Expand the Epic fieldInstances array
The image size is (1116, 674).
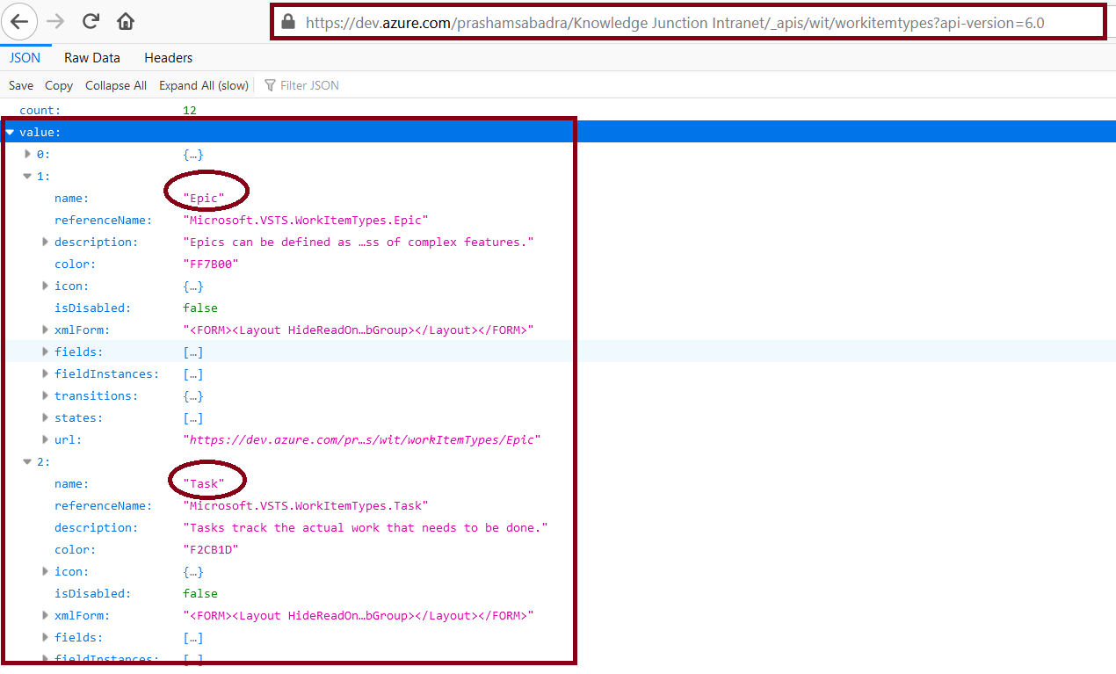(x=46, y=373)
